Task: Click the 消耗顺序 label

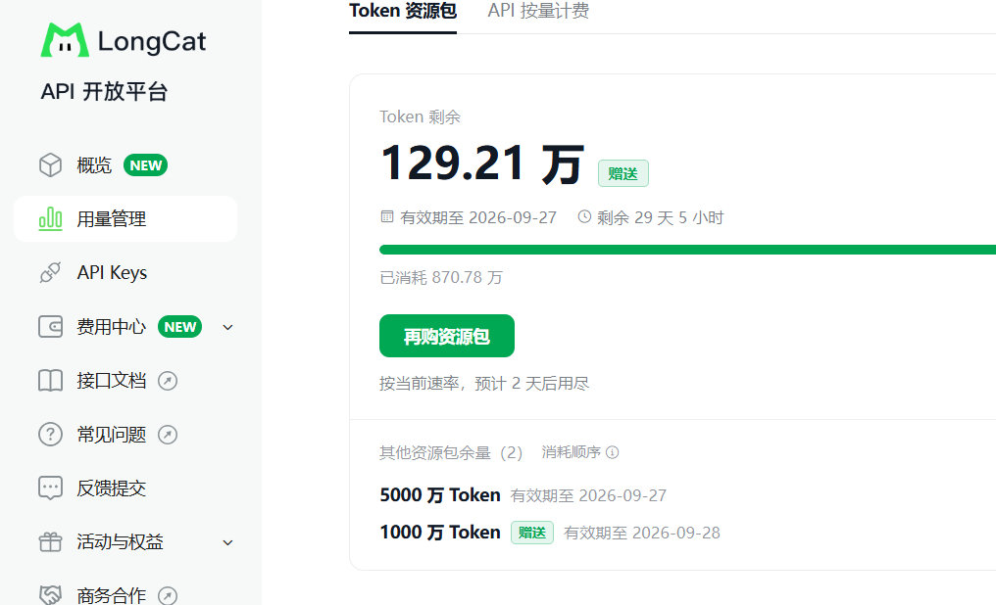Action: [x=572, y=452]
